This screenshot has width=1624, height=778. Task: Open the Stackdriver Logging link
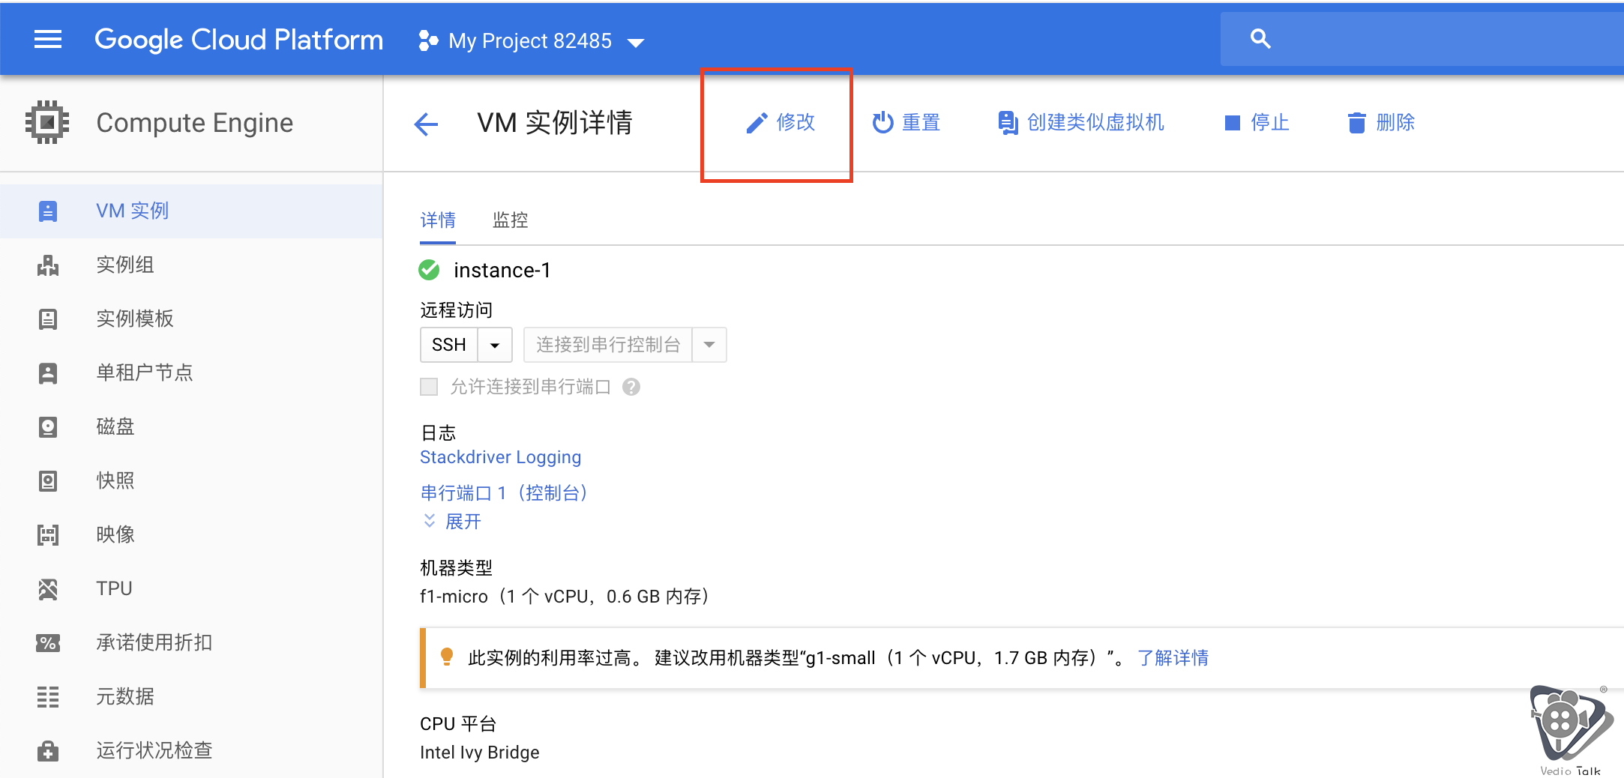(x=500, y=457)
